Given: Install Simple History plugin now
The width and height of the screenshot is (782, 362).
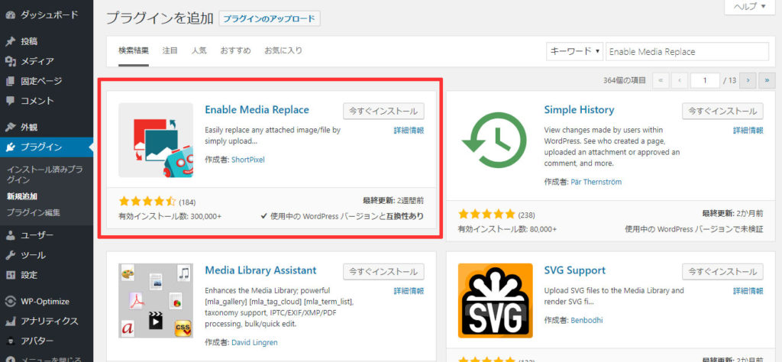Looking at the screenshot, I should click(722, 112).
